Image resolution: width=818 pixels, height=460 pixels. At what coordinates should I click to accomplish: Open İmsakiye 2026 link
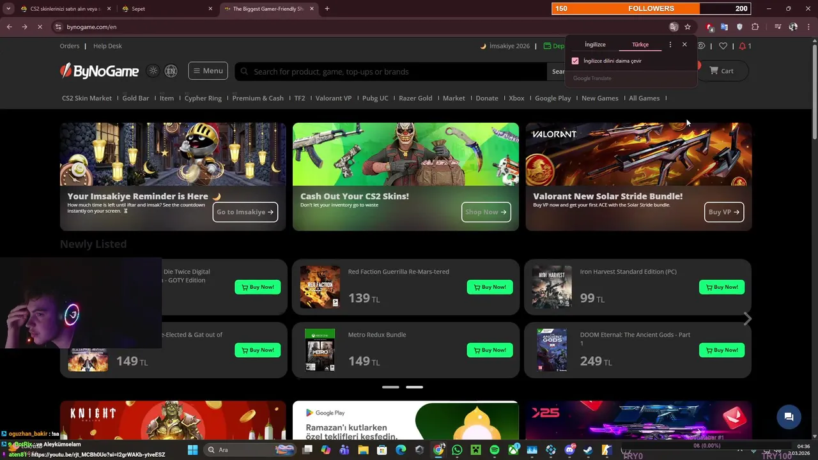point(505,46)
